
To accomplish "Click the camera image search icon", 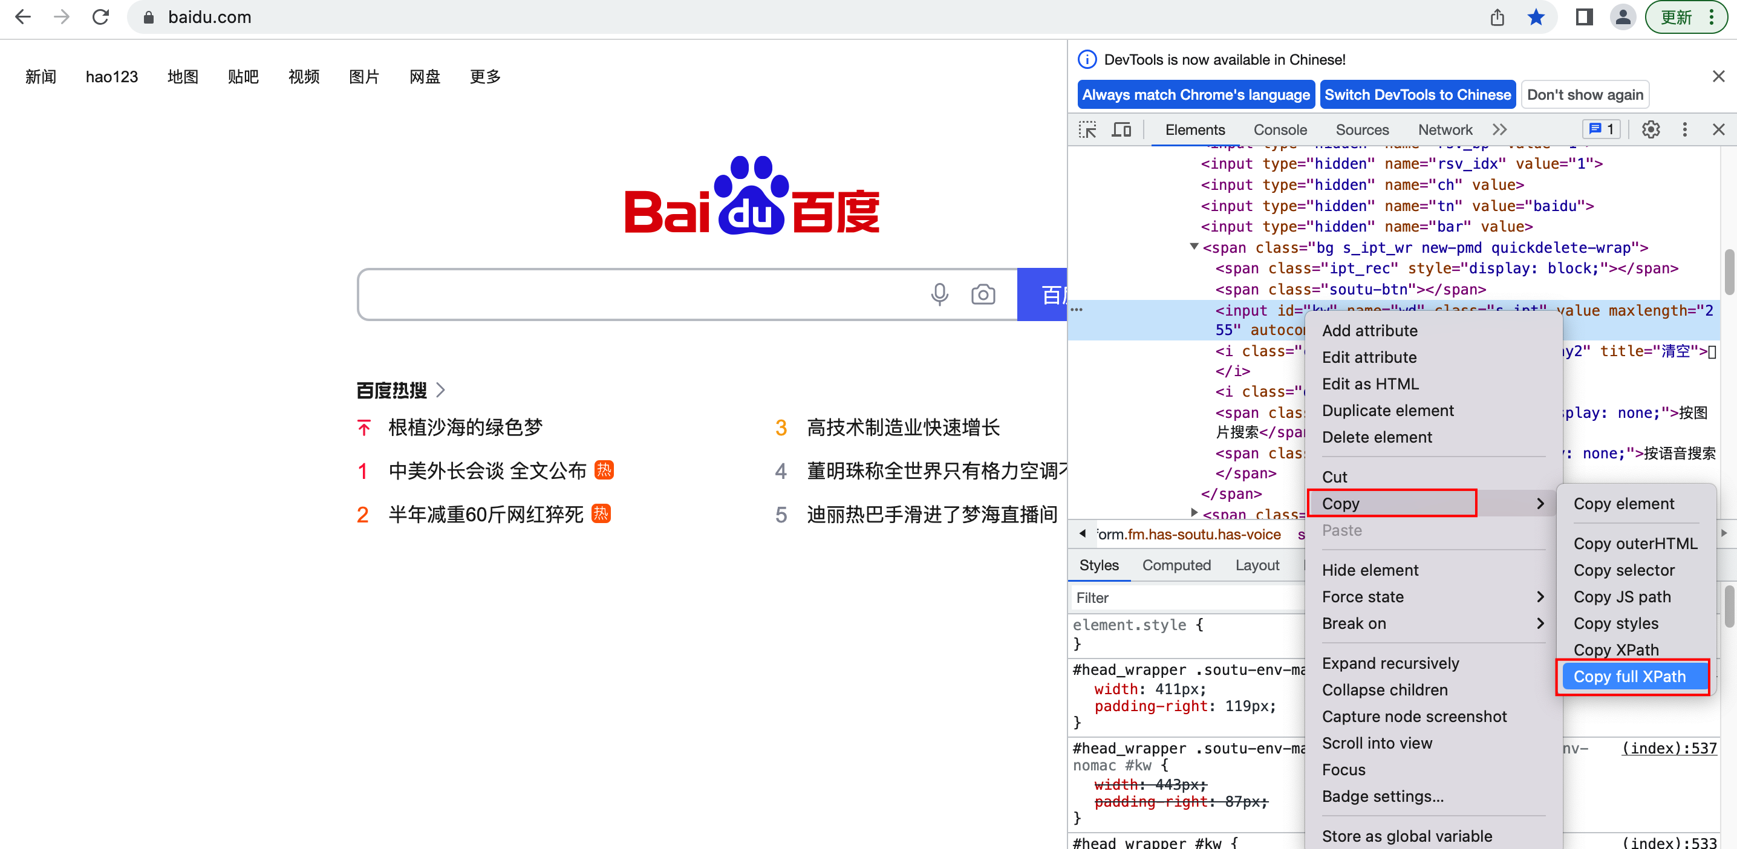I will pyautogui.click(x=982, y=294).
